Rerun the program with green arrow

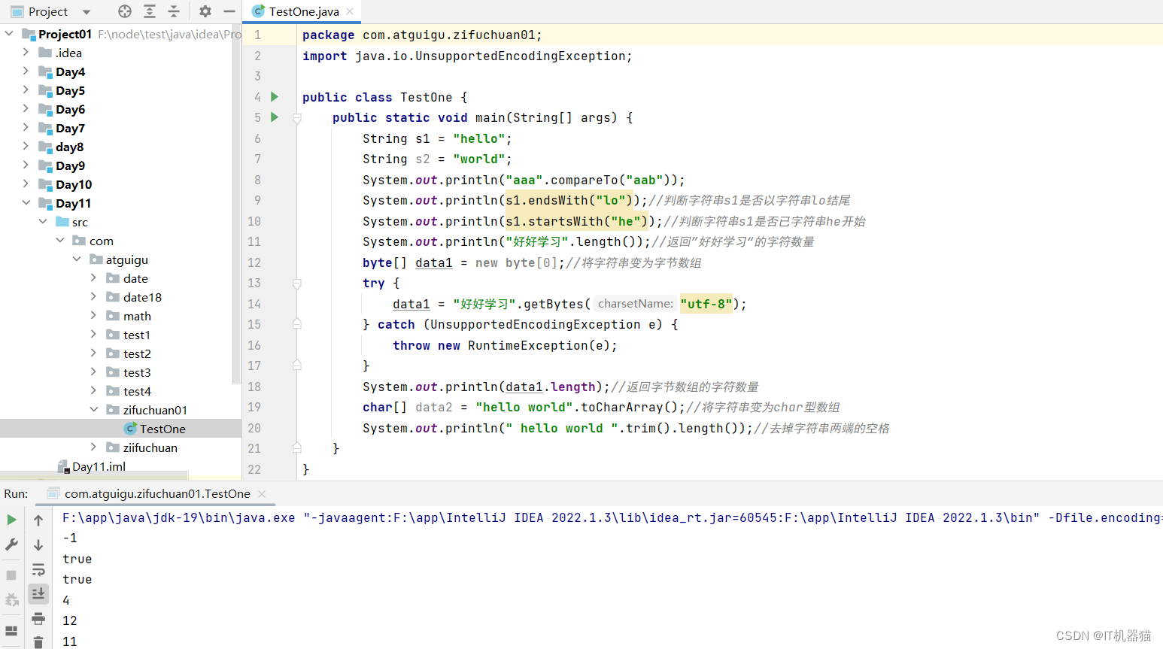pyautogui.click(x=11, y=520)
